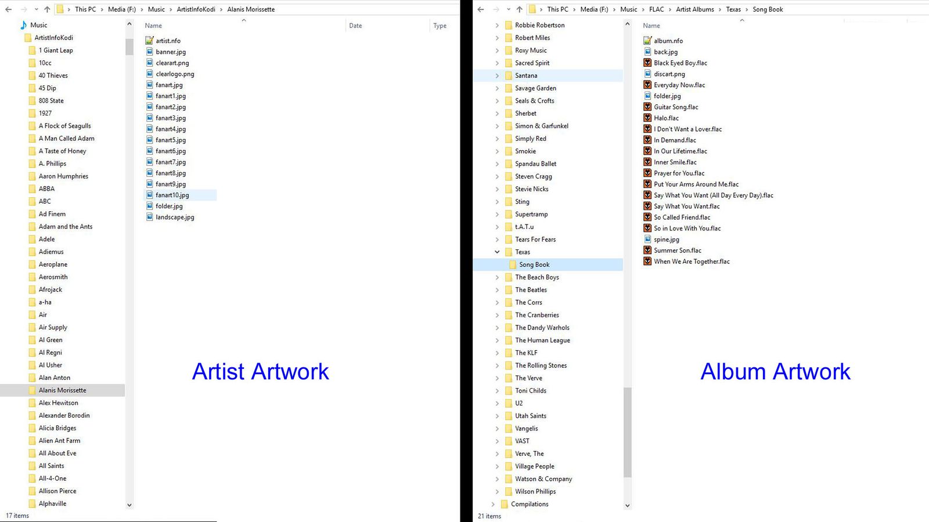
Task: Select album.nfo file icon
Action: pos(647,41)
